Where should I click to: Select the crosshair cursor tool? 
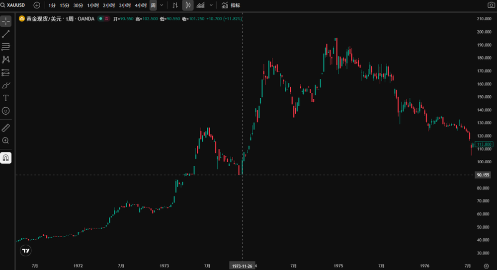click(6, 21)
